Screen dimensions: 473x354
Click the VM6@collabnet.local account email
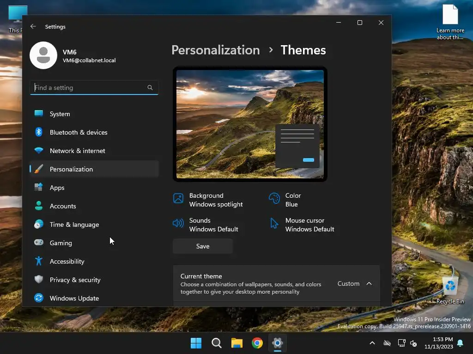(89, 60)
